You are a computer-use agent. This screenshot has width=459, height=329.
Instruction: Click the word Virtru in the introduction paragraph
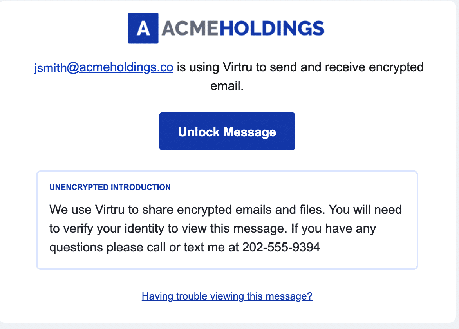pos(110,210)
